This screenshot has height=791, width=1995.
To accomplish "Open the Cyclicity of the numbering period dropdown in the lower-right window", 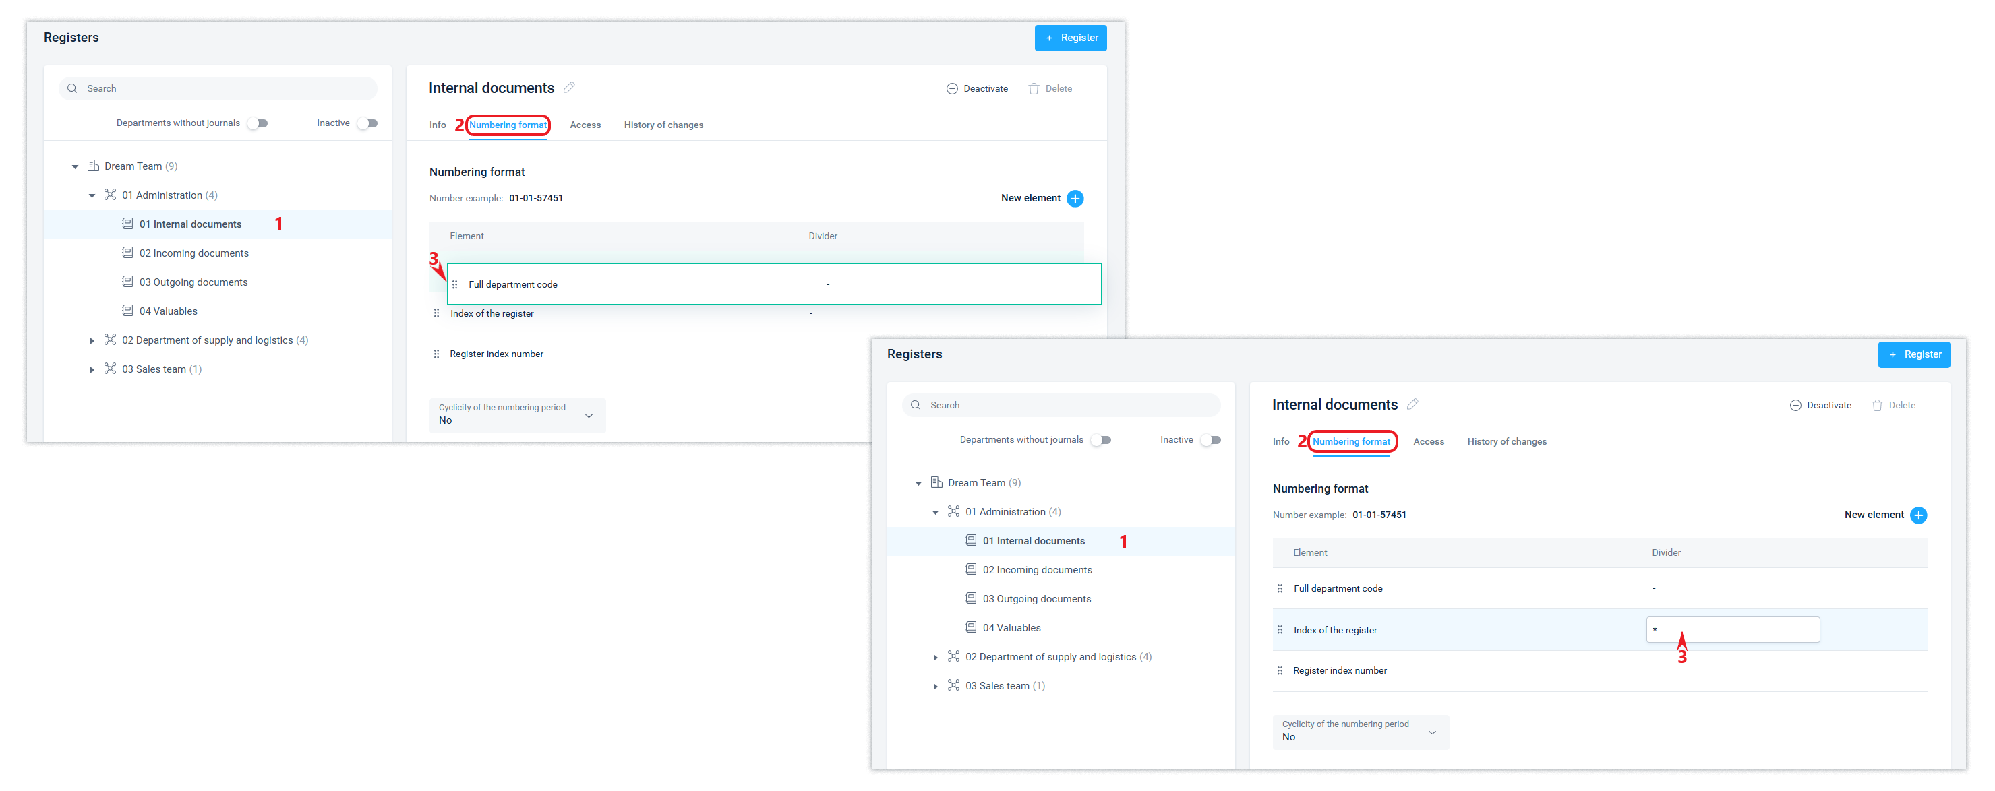I will click(x=1360, y=732).
